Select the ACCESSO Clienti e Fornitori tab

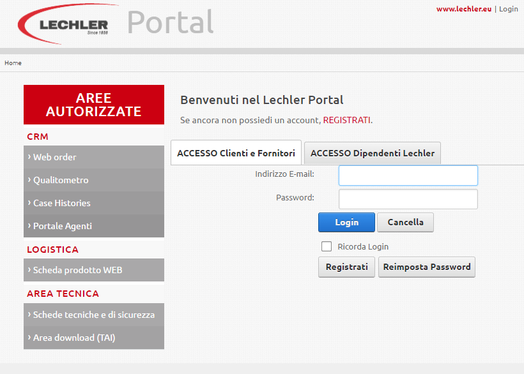click(x=236, y=153)
